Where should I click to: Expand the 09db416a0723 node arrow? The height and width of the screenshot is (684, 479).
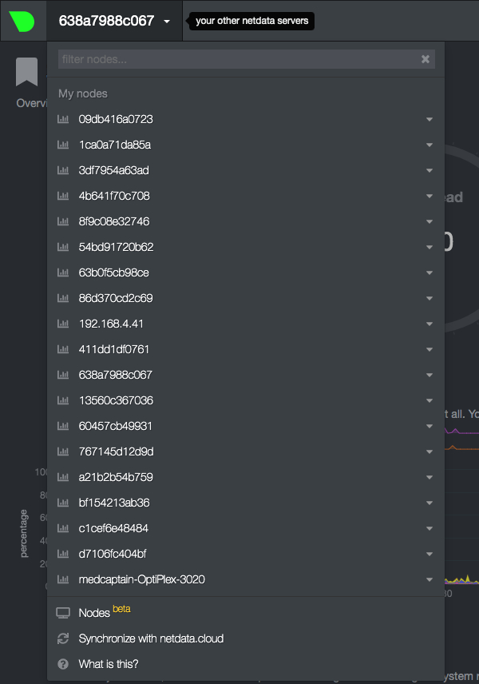pos(430,120)
